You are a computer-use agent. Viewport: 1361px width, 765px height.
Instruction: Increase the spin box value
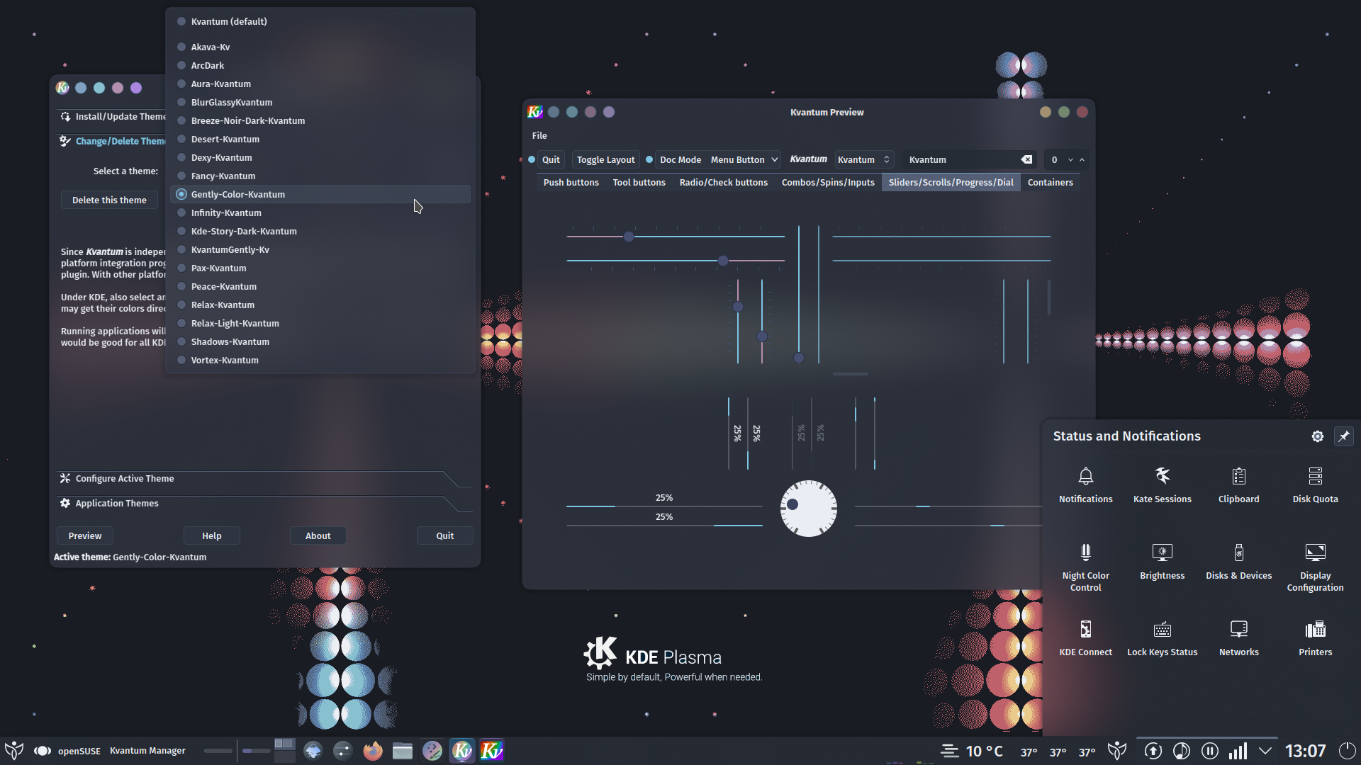point(1082,160)
